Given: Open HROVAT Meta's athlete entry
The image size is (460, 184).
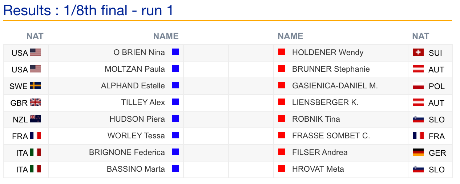Looking at the screenshot, I should [x=318, y=169].
